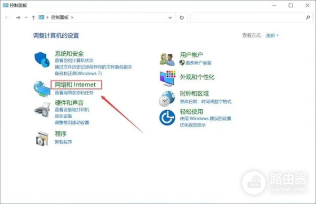Open 用户帐户 category
316x204 pixels.
191,55
